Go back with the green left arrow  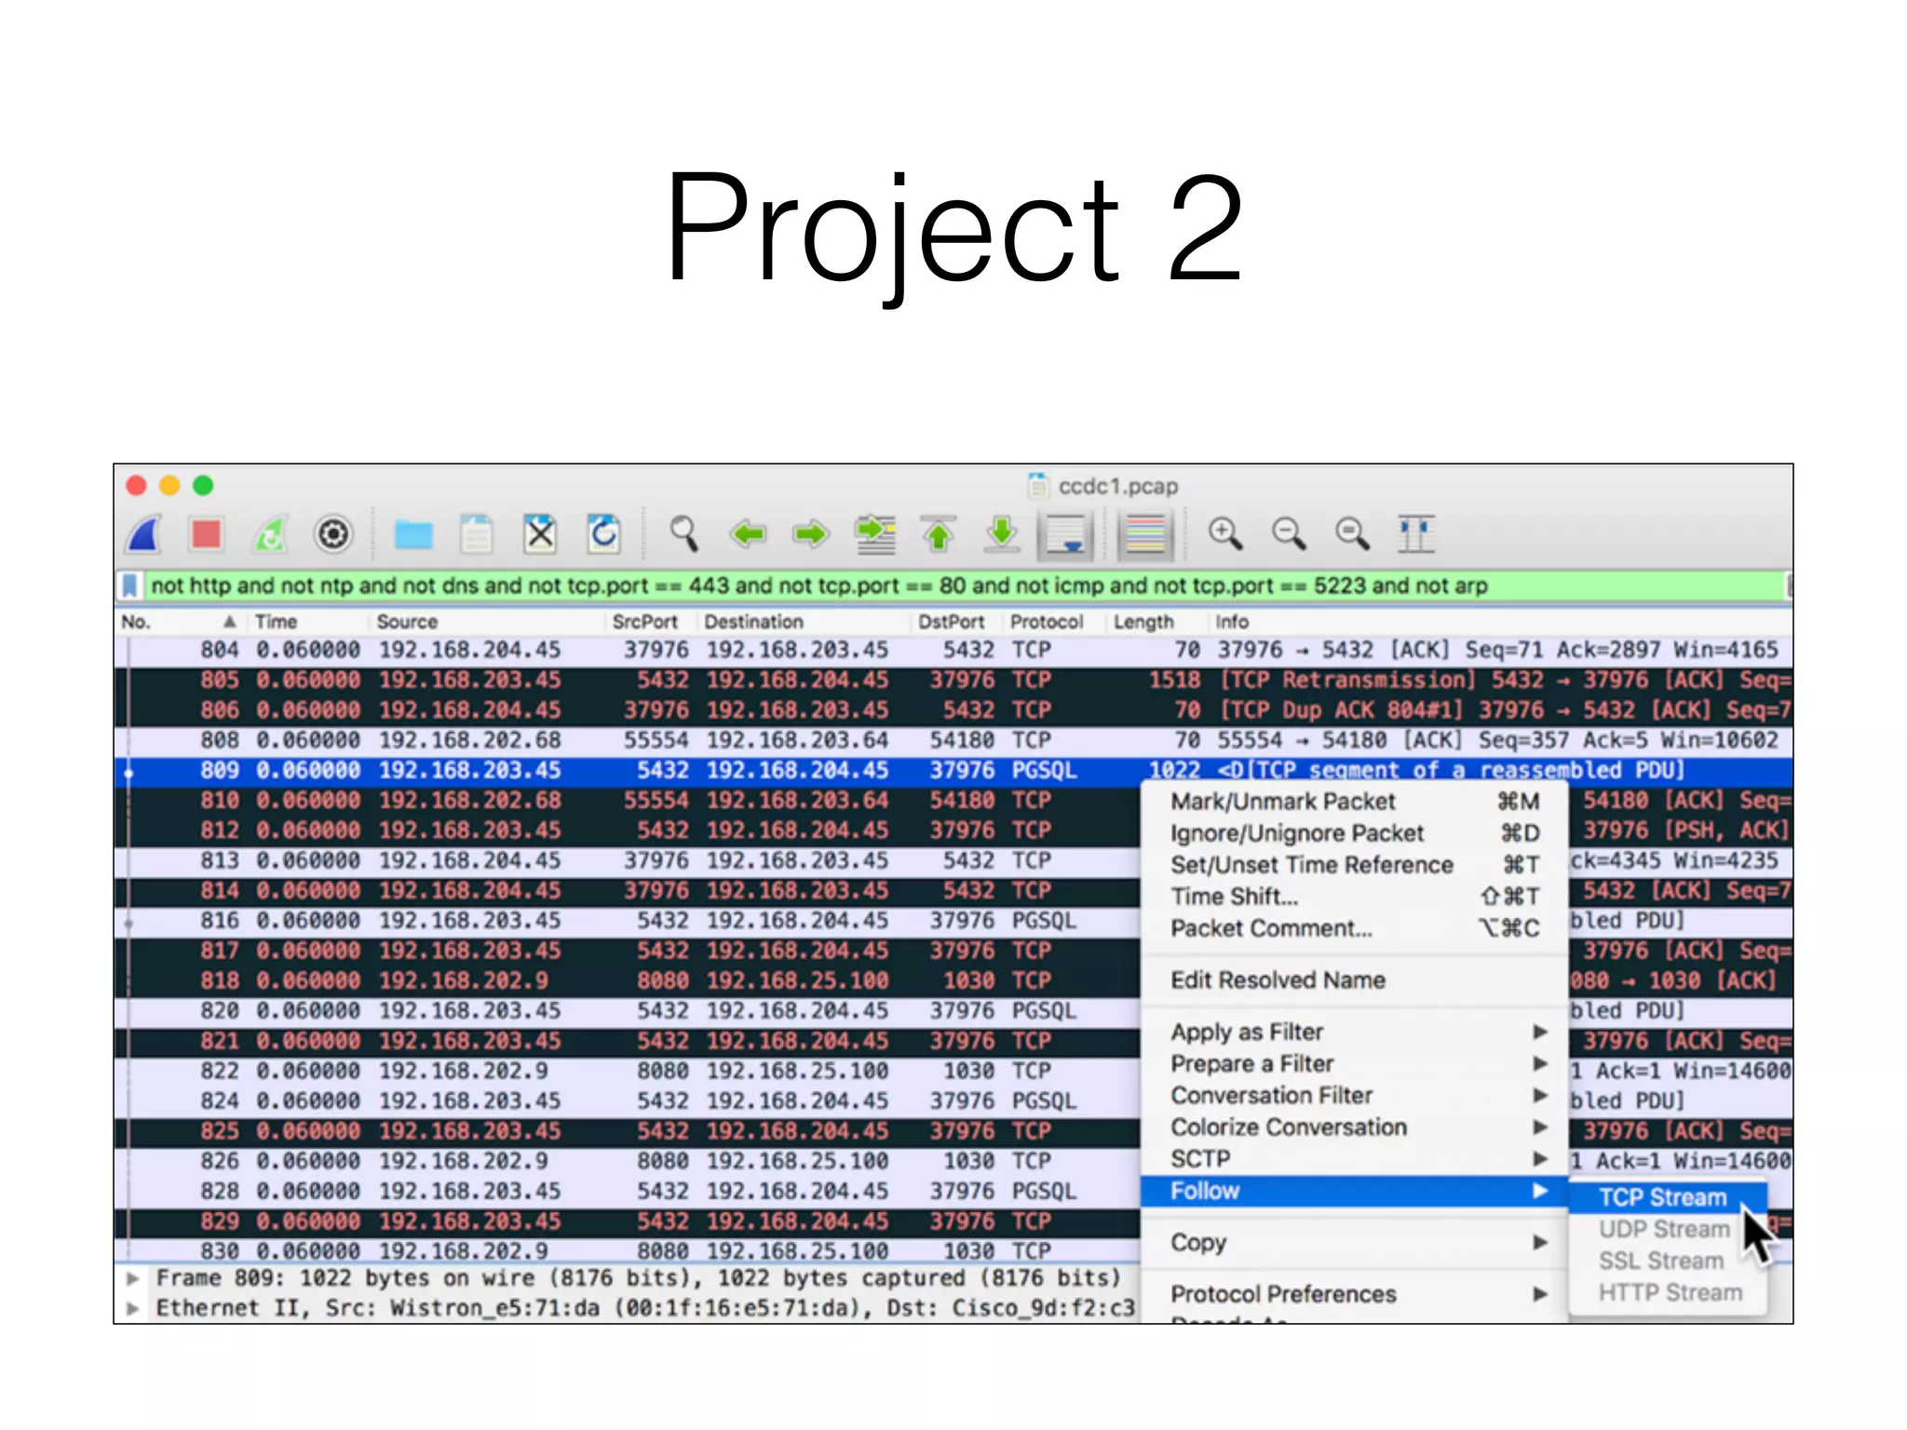point(748,534)
